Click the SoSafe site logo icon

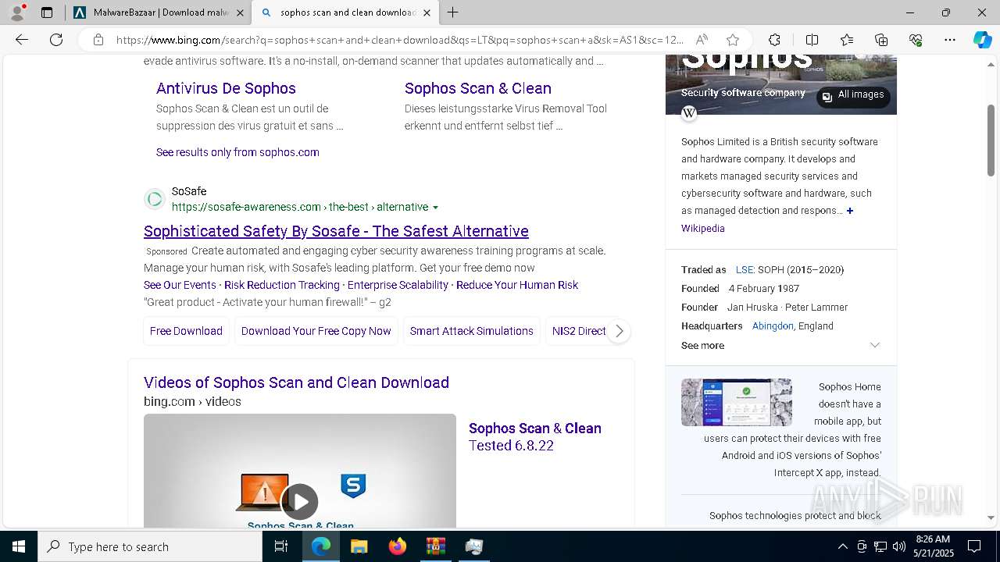(x=155, y=199)
